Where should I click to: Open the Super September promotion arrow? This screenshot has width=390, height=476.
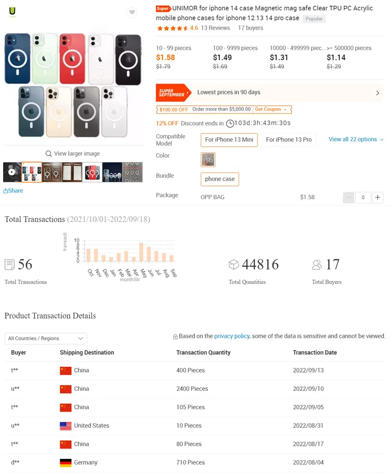point(378,93)
